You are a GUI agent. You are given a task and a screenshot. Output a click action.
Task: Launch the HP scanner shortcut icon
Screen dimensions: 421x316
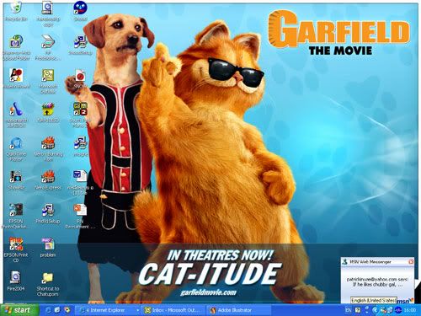[48, 41]
